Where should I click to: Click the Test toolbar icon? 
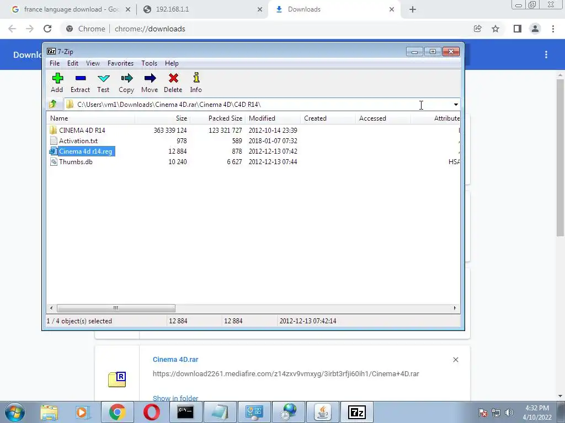(103, 83)
